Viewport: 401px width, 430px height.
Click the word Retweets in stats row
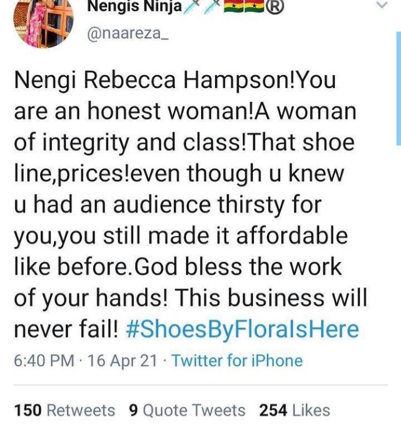81,411
